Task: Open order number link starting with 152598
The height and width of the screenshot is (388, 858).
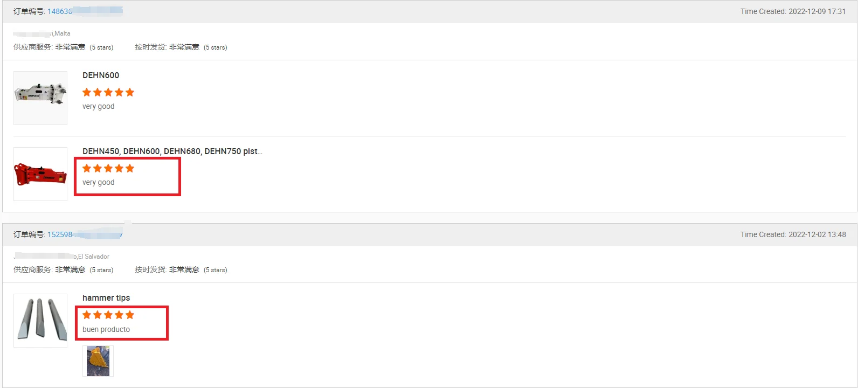Action: (60, 234)
